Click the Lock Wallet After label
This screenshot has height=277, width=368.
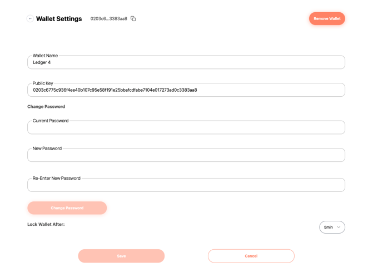click(x=46, y=224)
